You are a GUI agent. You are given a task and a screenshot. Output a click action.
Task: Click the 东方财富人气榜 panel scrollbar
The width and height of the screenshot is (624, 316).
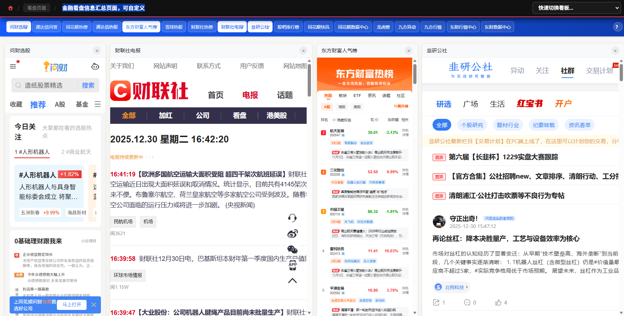[x=415, y=74]
